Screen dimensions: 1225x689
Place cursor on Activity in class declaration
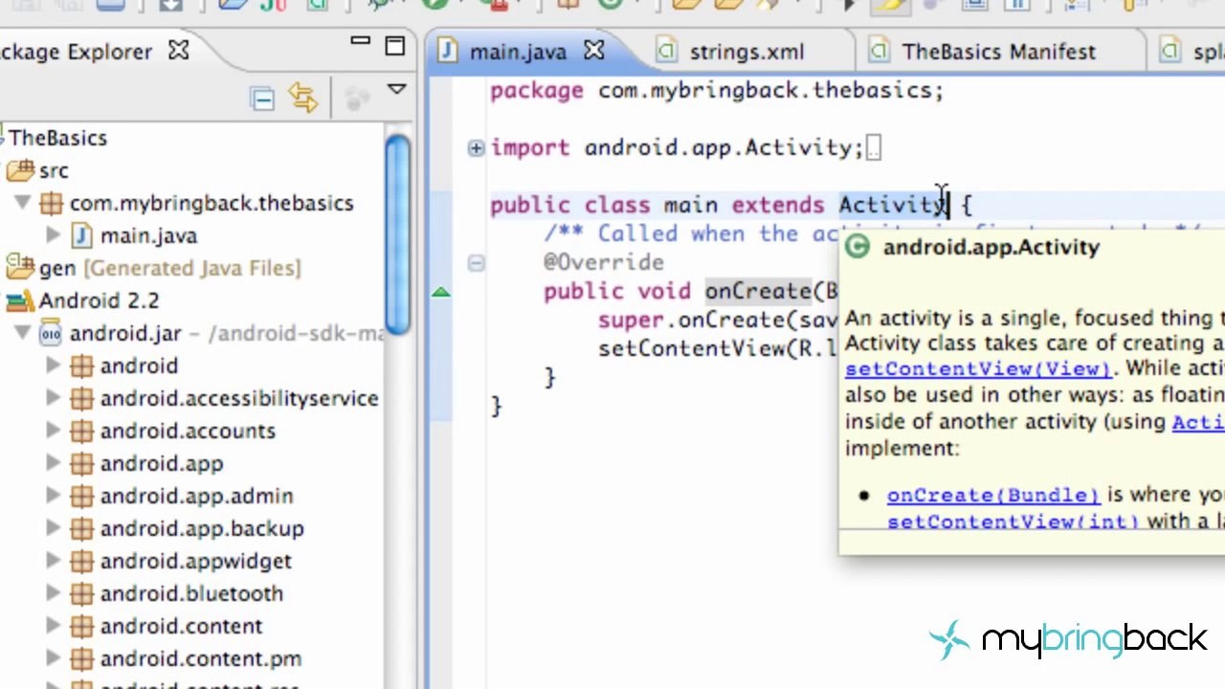892,205
